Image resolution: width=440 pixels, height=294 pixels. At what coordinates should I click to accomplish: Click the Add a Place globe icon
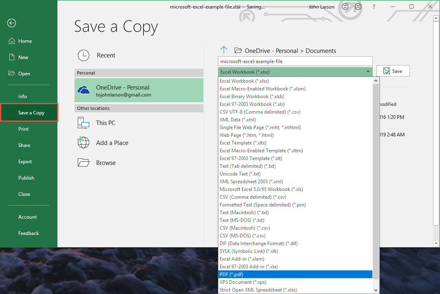pos(84,143)
